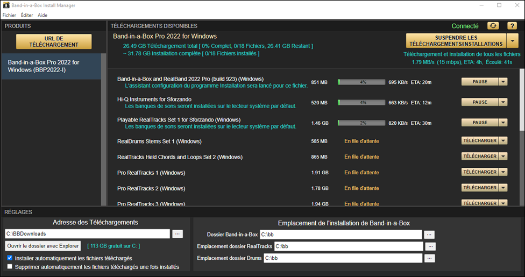Click Télécharger for Pro RealTracks 3
Image resolution: width=525 pixels, height=277 pixels.
pos(480,203)
